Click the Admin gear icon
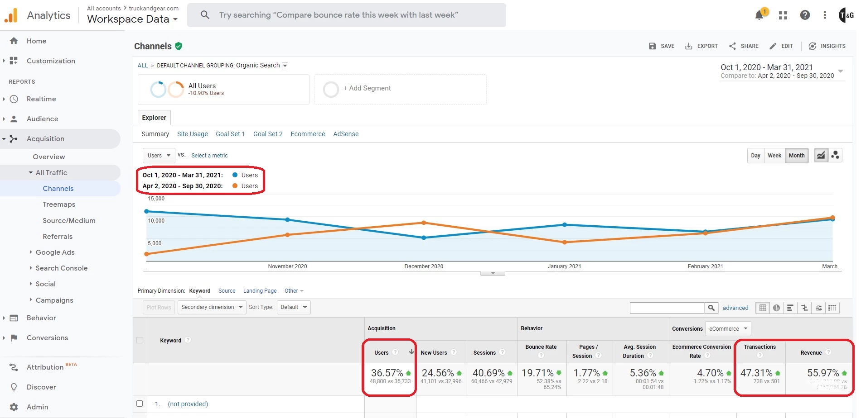The image size is (861, 418). (x=14, y=407)
